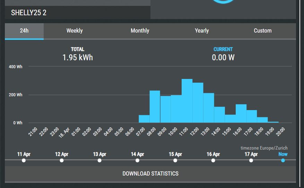
Task: Choose the 13 Apr timeline marker
Action: 99,161
